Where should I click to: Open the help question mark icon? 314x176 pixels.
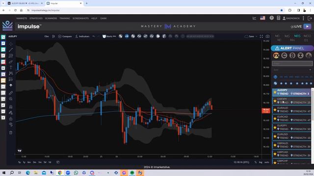pyautogui.click(x=271, y=18)
